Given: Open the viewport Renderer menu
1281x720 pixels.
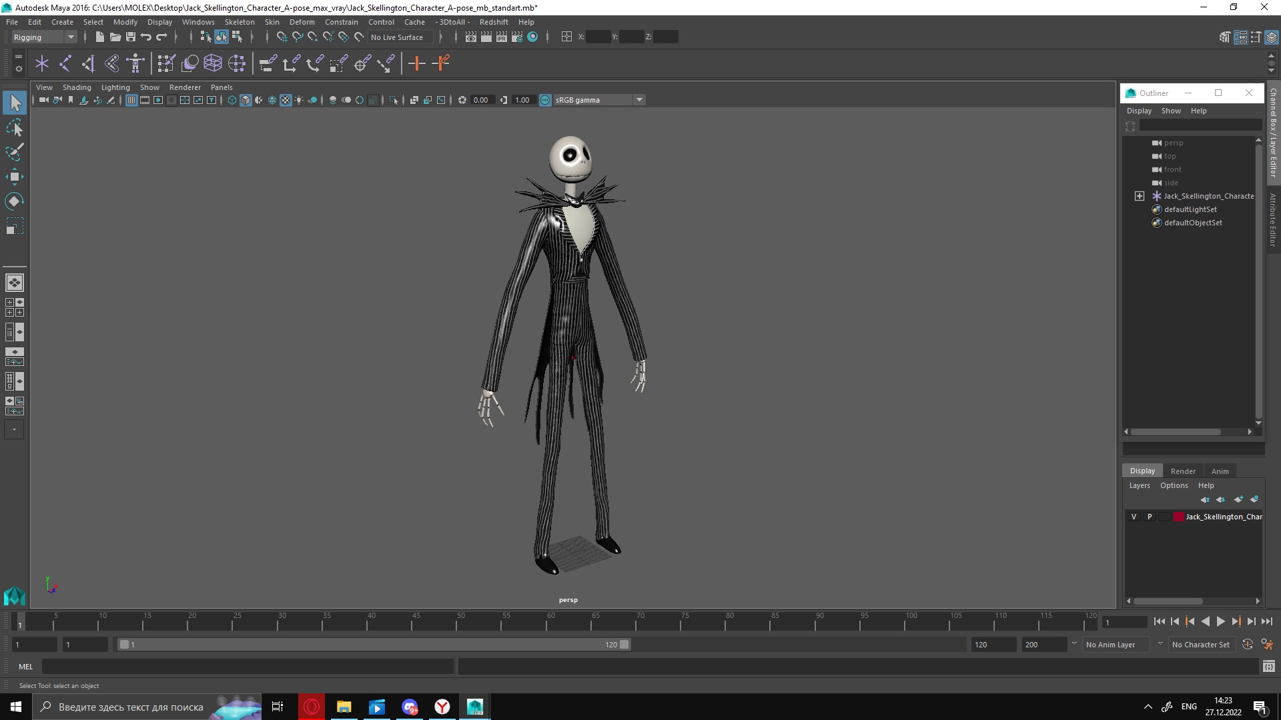Looking at the screenshot, I should click(x=185, y=87).
